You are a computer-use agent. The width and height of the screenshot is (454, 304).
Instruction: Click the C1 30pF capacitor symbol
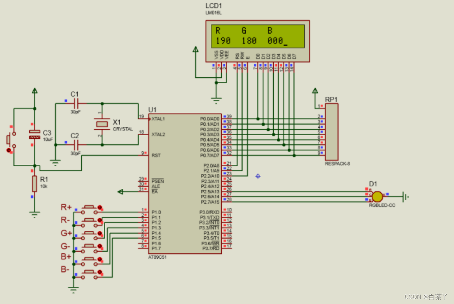pyautogui.click(x=76, y=103)
